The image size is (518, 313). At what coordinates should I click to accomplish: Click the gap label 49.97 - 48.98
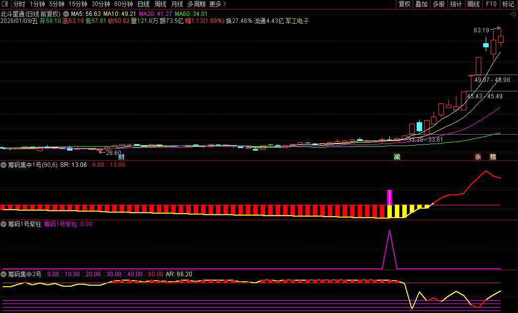coord(492,80)
